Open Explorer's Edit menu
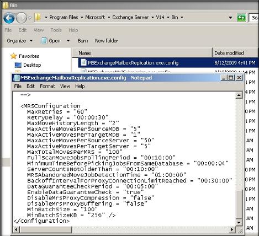 (23, 30)
